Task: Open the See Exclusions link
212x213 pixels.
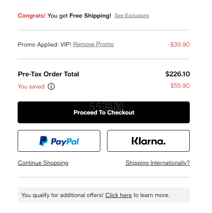Action: (132, 16)
